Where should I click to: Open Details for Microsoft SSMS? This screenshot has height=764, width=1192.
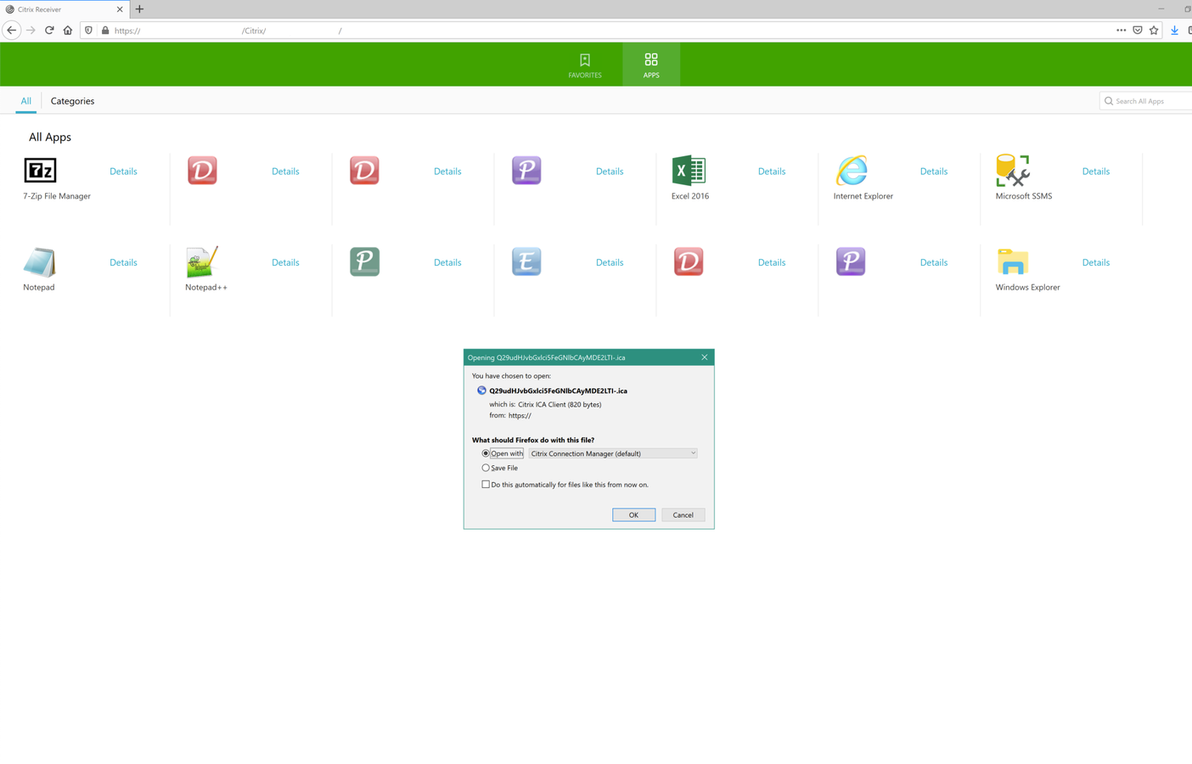tap(1096, 171)
